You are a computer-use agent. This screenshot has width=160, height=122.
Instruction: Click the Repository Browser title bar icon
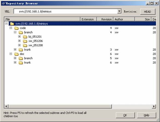(x=4, y=3)
